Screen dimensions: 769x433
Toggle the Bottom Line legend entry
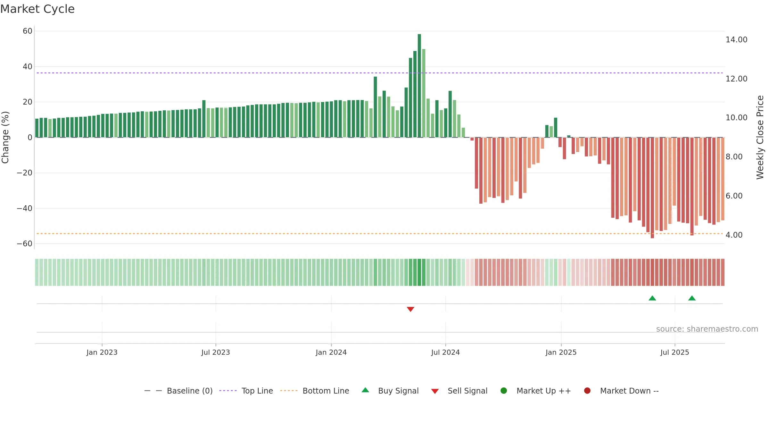coord(315,391)
